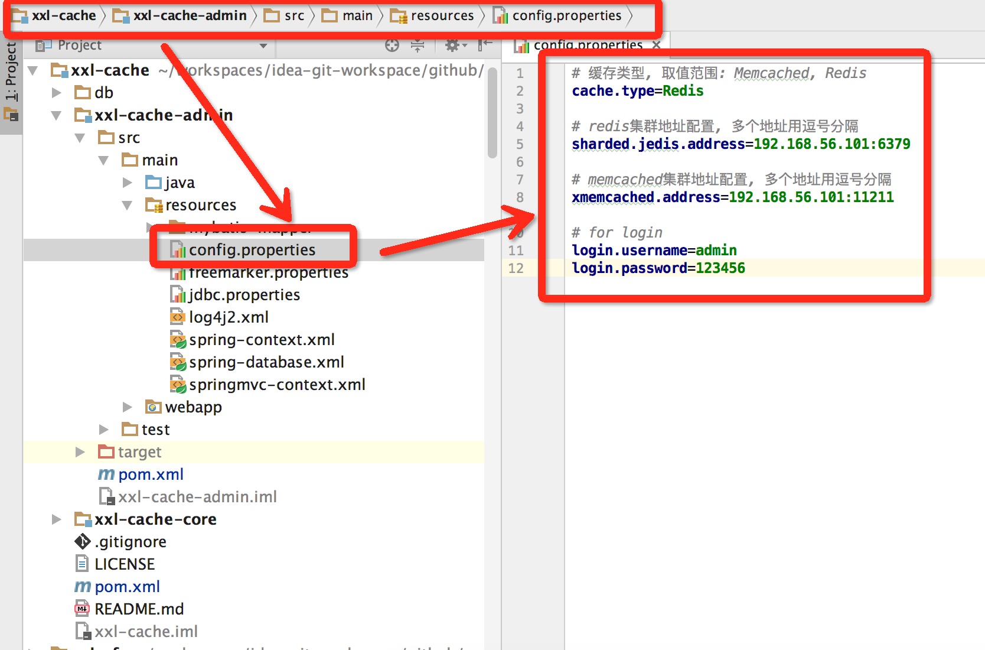985x650 pixels.
Task: Click line number 5 in editor gutter
Action: [520, 144]
